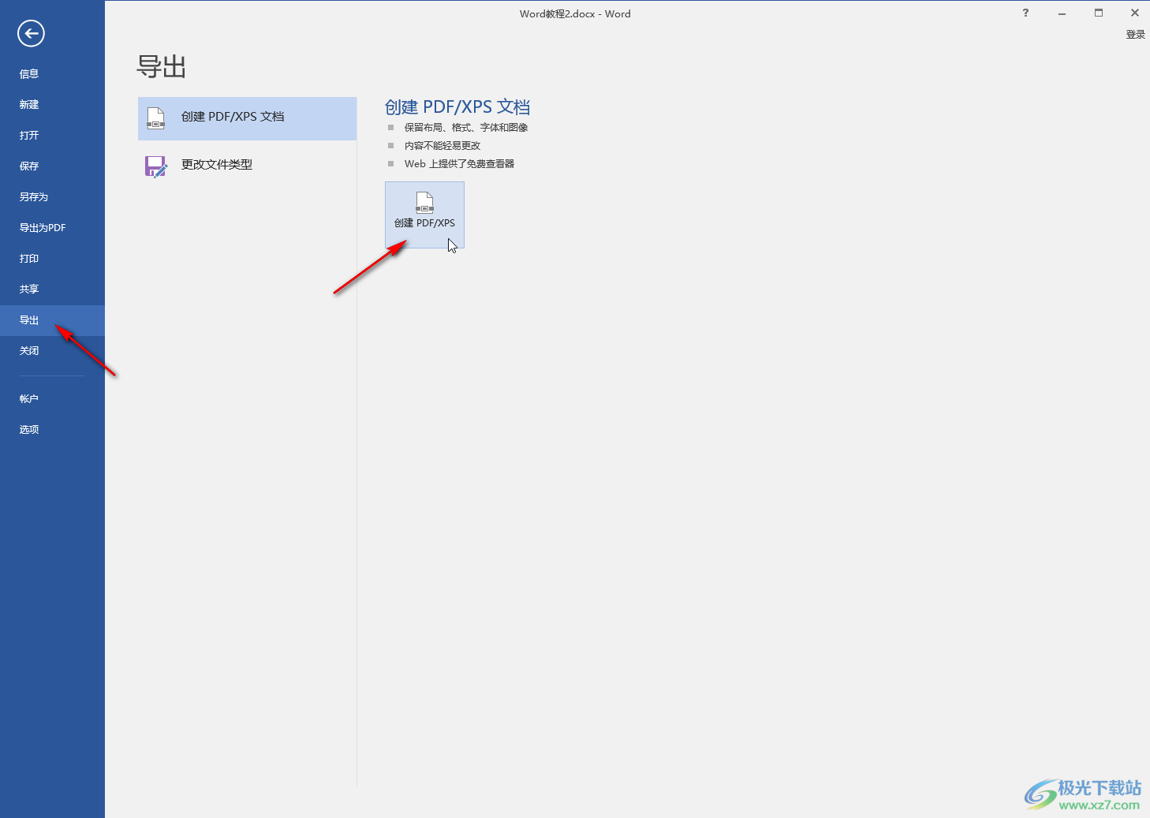Choose 另存为 (Save As)

tap(52, 196)
